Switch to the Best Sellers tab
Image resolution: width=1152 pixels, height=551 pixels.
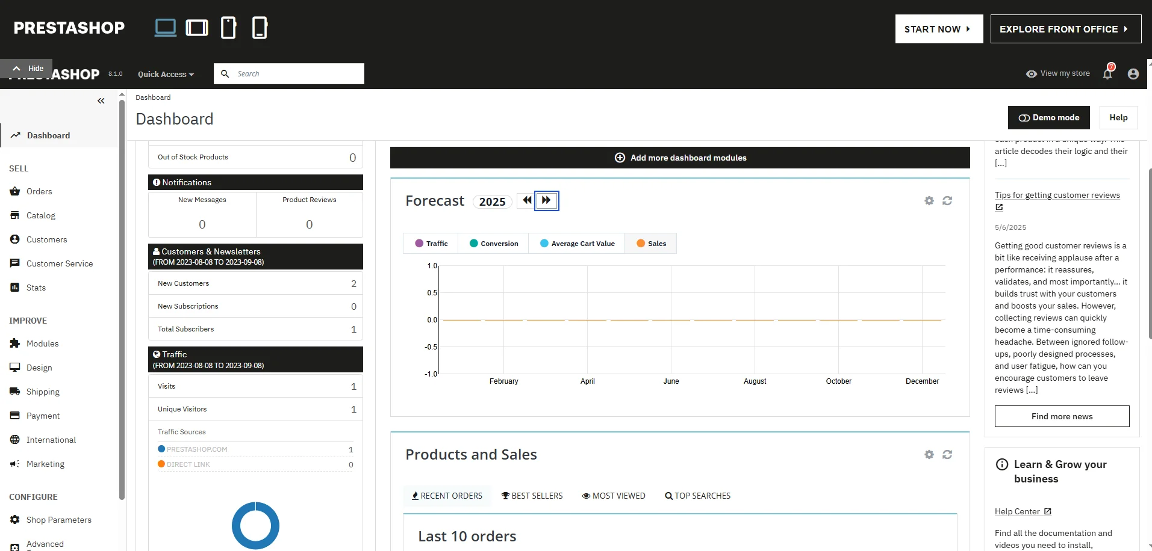[532, 496]
